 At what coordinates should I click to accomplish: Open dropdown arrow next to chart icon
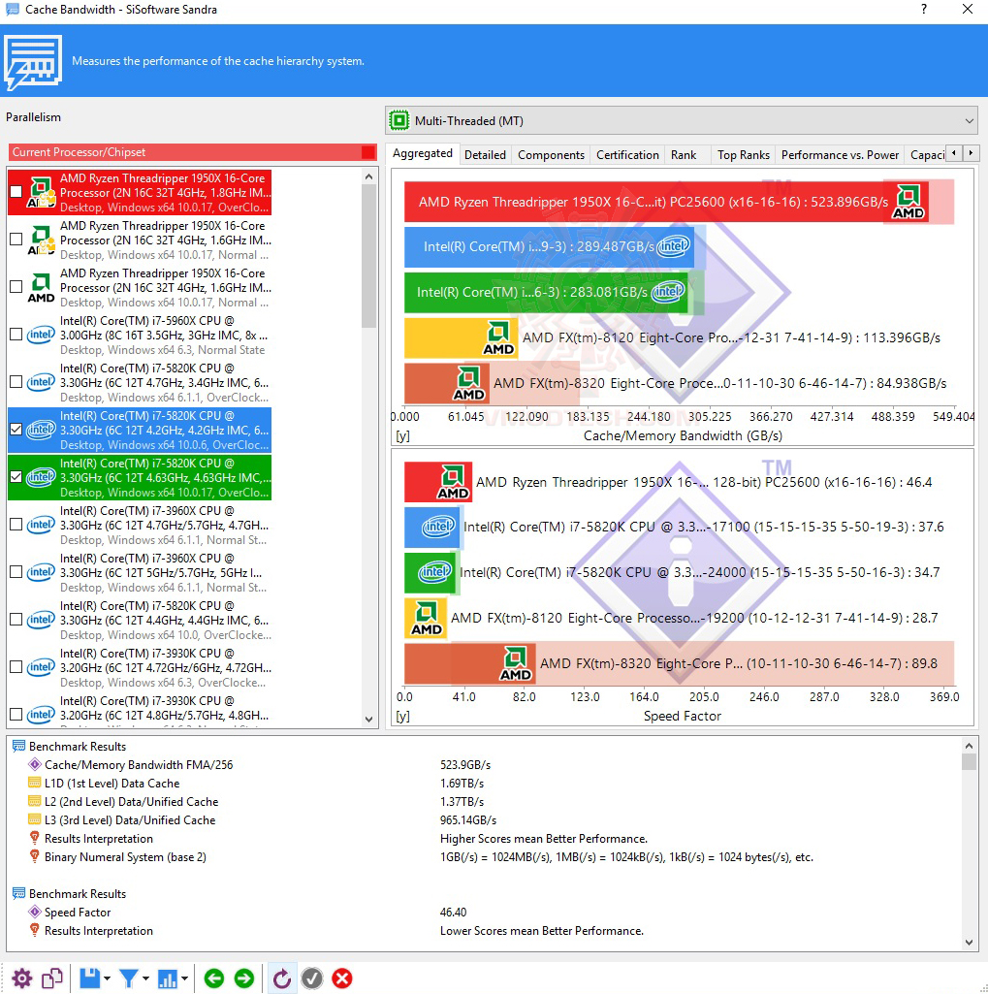pyautogui.click(x=184, y=978)
